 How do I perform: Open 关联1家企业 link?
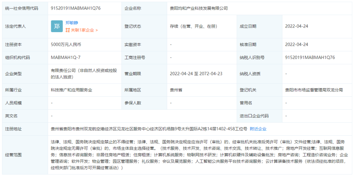click(x=84, y=30)
